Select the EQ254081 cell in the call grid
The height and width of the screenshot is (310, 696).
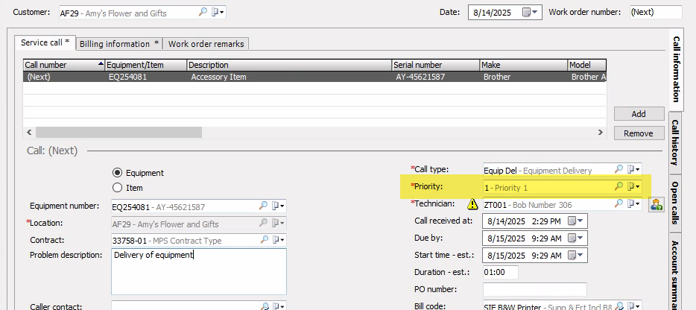(146, 77)
